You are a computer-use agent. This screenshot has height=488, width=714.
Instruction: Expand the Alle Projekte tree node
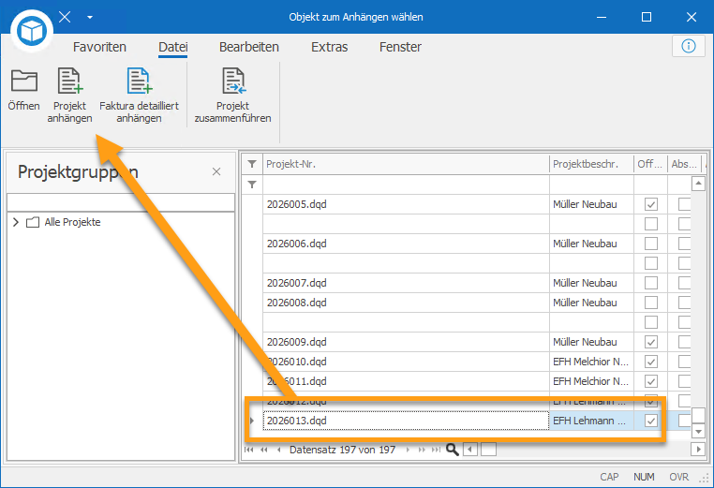click(x=16, y=222)
